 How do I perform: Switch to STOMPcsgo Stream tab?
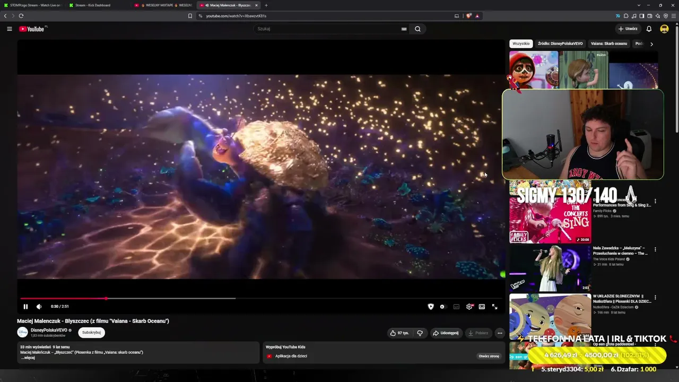tap(33, 5)
